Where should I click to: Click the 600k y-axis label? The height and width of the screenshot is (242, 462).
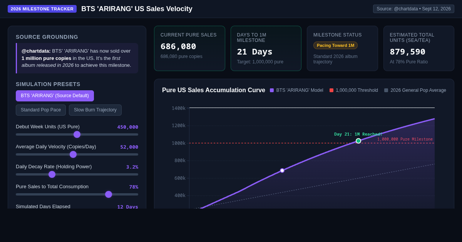(x=180, y=178)
